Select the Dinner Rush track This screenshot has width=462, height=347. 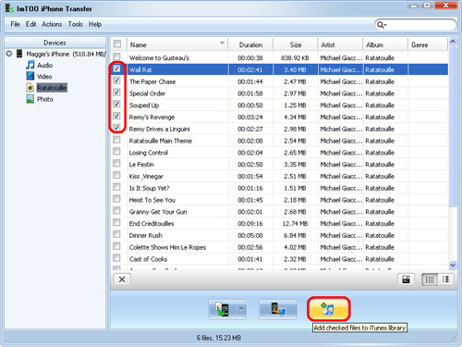pos(145,236)
